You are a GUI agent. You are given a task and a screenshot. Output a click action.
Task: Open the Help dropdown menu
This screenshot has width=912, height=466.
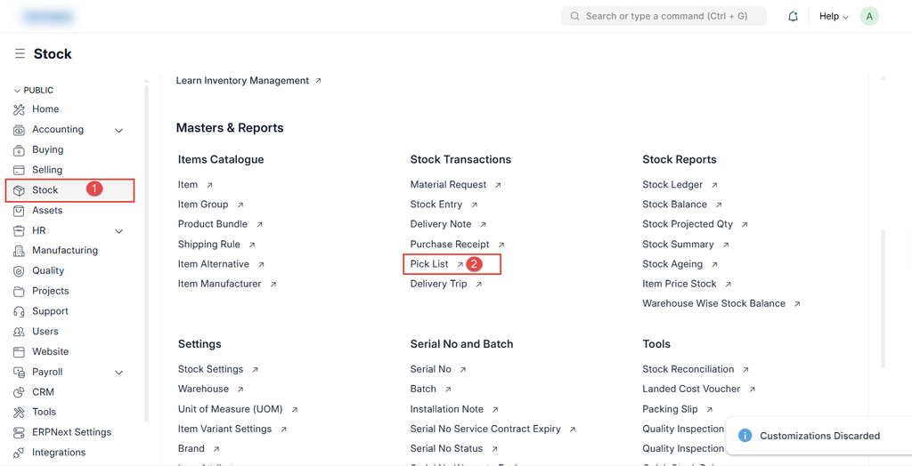tap(833, 16)
